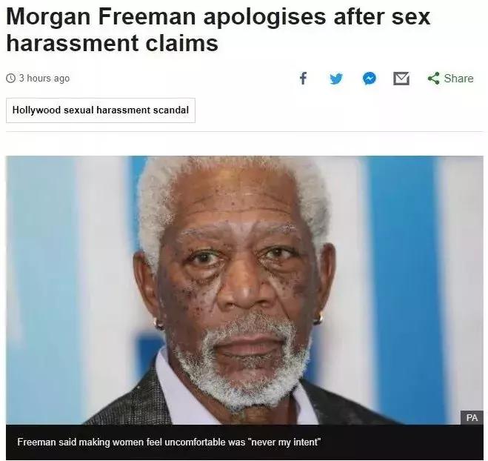Open the main article photo
The height and width of the screenshot is (461, 488).
[x=244, y=290]
